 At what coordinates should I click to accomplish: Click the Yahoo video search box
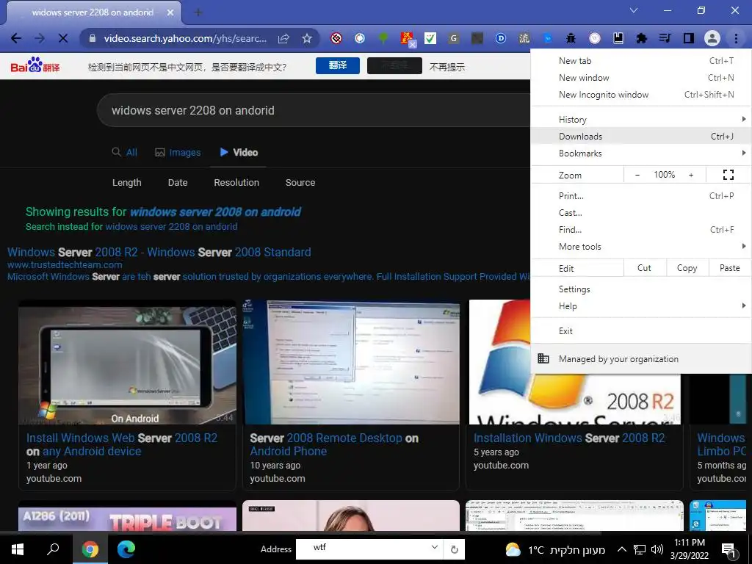pyautogui.click(x=314, y=110)
